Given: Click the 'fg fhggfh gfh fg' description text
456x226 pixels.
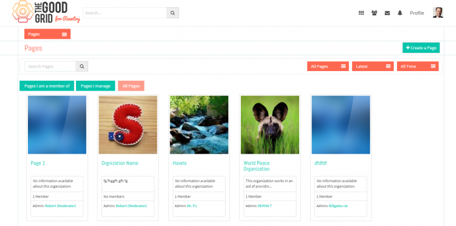Looking at the screenshot, I should tap(116, 180).
